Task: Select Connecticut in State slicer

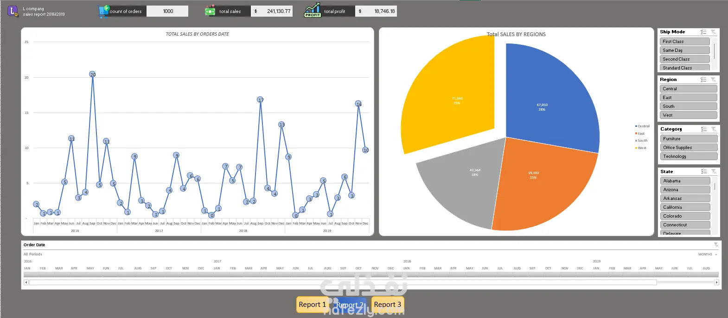Action: click(x=685, y=225)
